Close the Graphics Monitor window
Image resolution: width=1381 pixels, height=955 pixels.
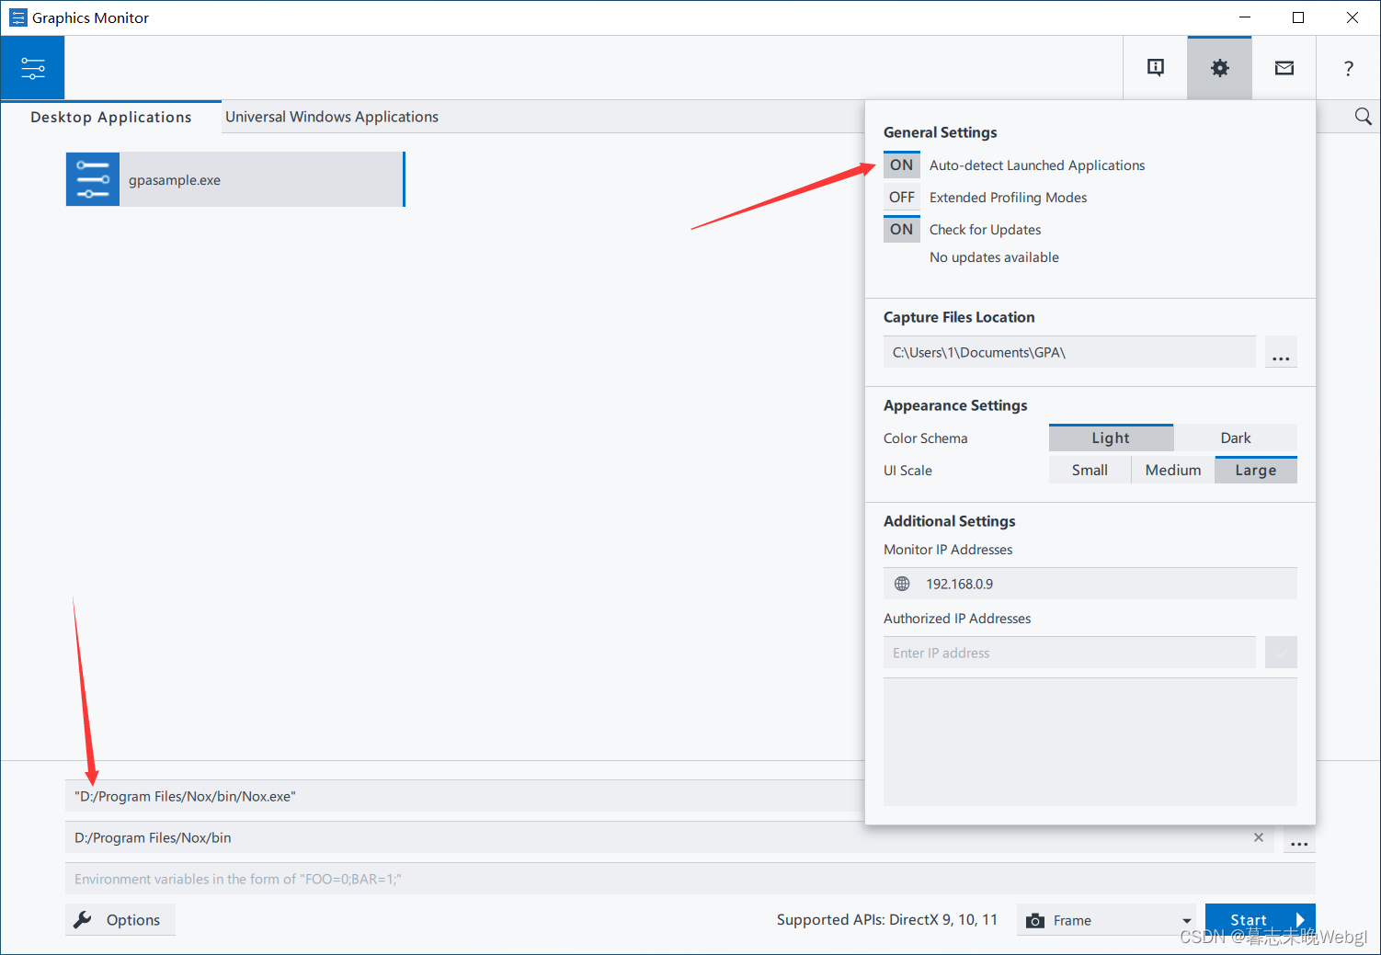[1352, 17]
